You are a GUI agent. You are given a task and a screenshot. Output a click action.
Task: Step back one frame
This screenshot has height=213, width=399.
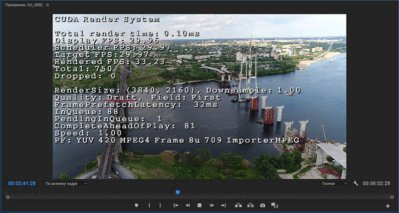(188, 205)
